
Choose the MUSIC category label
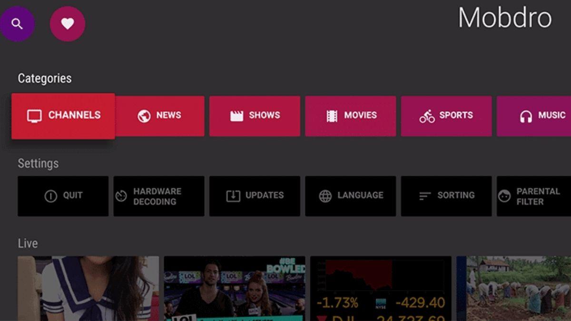tap(552, 115)
